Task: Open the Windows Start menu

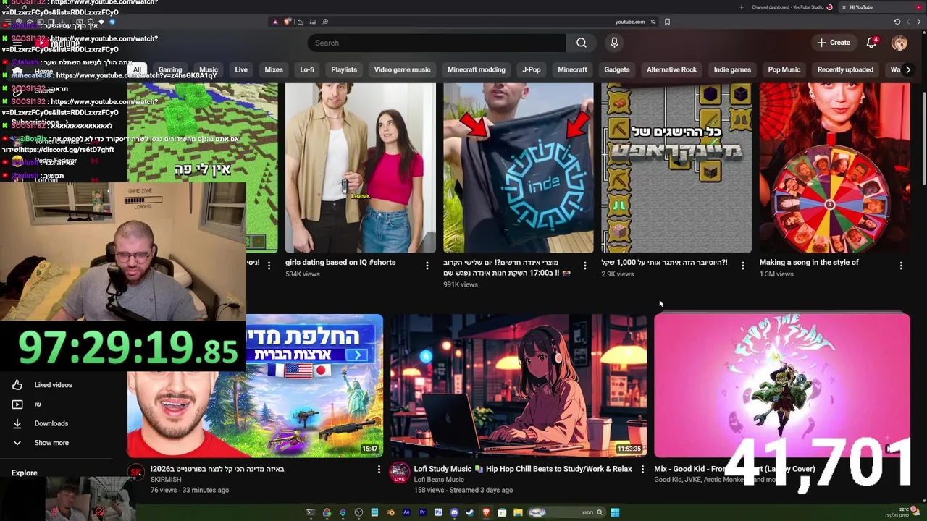Action: [615, 512]
